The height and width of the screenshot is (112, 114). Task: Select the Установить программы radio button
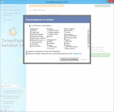(30, 26)
